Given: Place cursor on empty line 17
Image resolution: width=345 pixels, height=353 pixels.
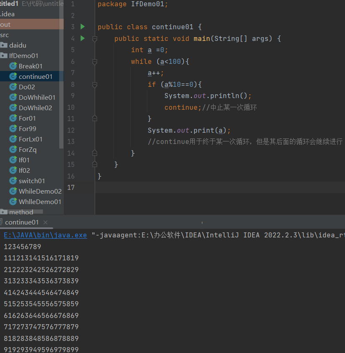Looking at the screenshot, I should click(x=220, y=187).
